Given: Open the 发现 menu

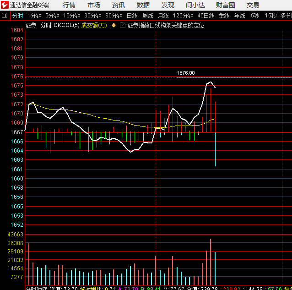Looking at the screenshot, I should click(168, 5).
